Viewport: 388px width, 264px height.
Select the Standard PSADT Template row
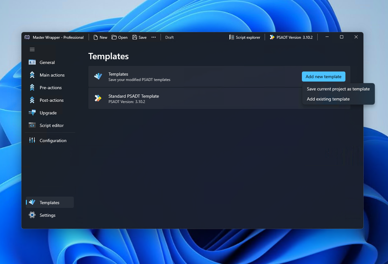click(219, 98)
